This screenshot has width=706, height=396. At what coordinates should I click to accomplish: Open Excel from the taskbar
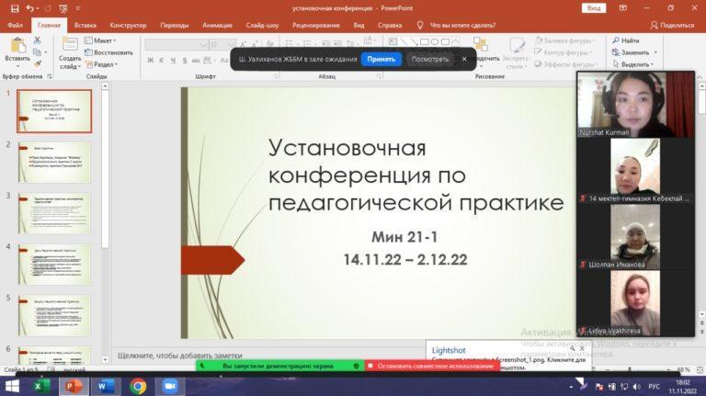(x=41, y=386)
